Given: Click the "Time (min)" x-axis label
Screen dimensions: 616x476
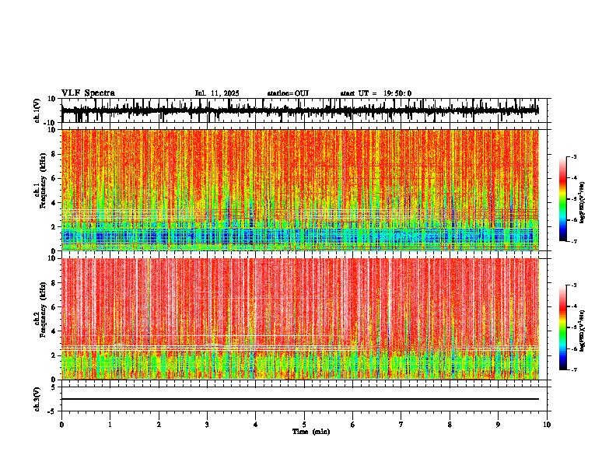Looking at the screenshot, I should [311, 432].
